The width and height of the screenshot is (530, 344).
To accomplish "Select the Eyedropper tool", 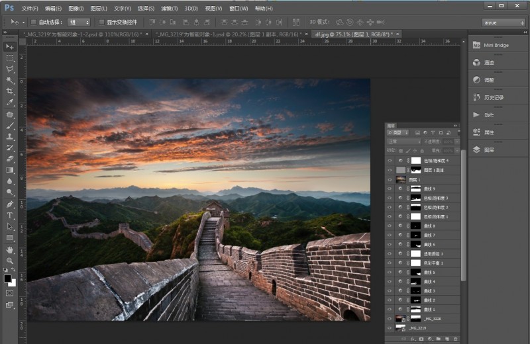I will (10, 103).
